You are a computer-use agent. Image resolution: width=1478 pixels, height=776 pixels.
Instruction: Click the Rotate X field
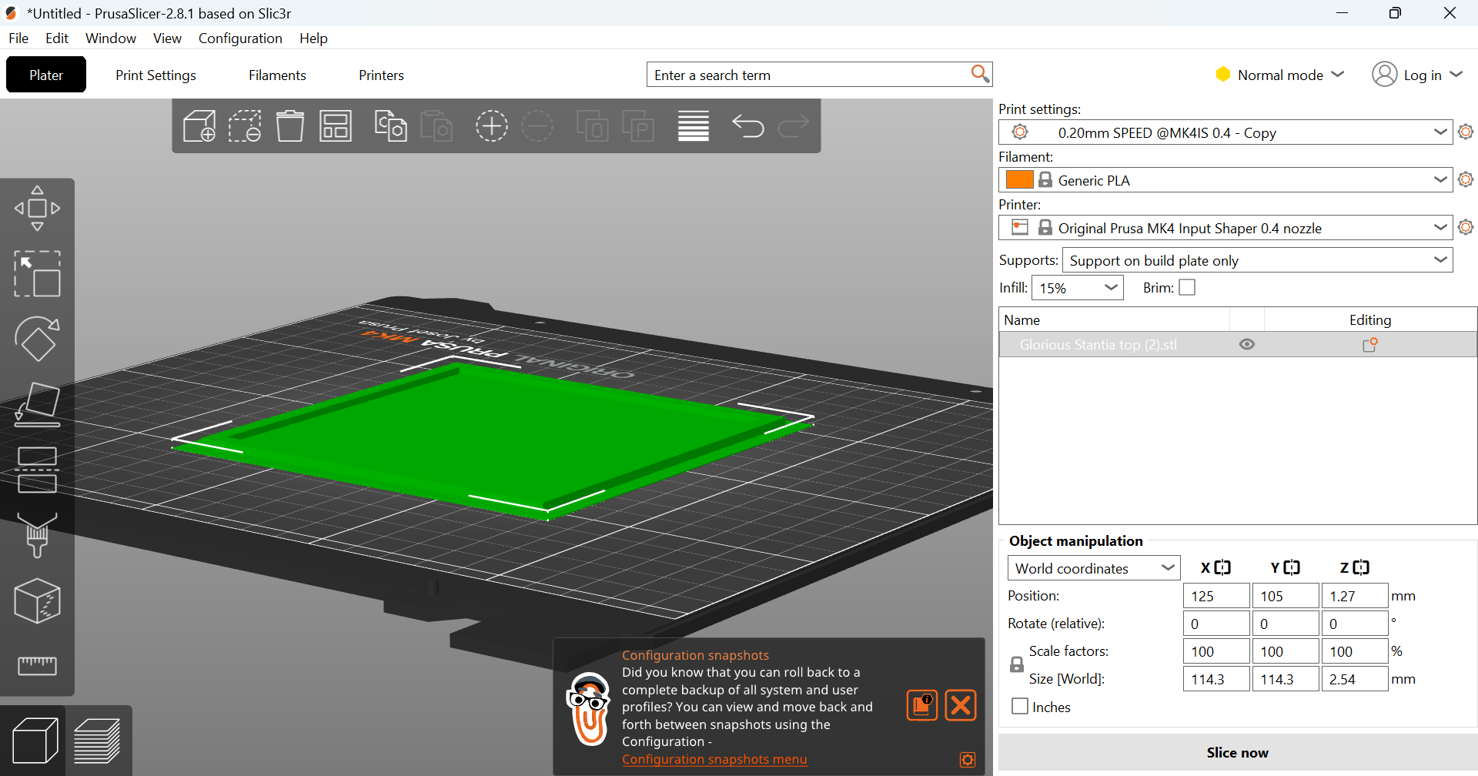(x=1216, y=624)
